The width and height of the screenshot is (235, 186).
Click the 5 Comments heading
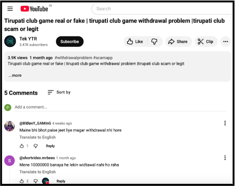pyautogui.click(x=21, y=93)
